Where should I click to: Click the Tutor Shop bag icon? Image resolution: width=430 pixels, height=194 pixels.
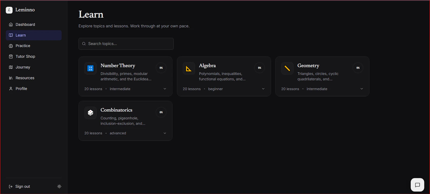point(11,57)
